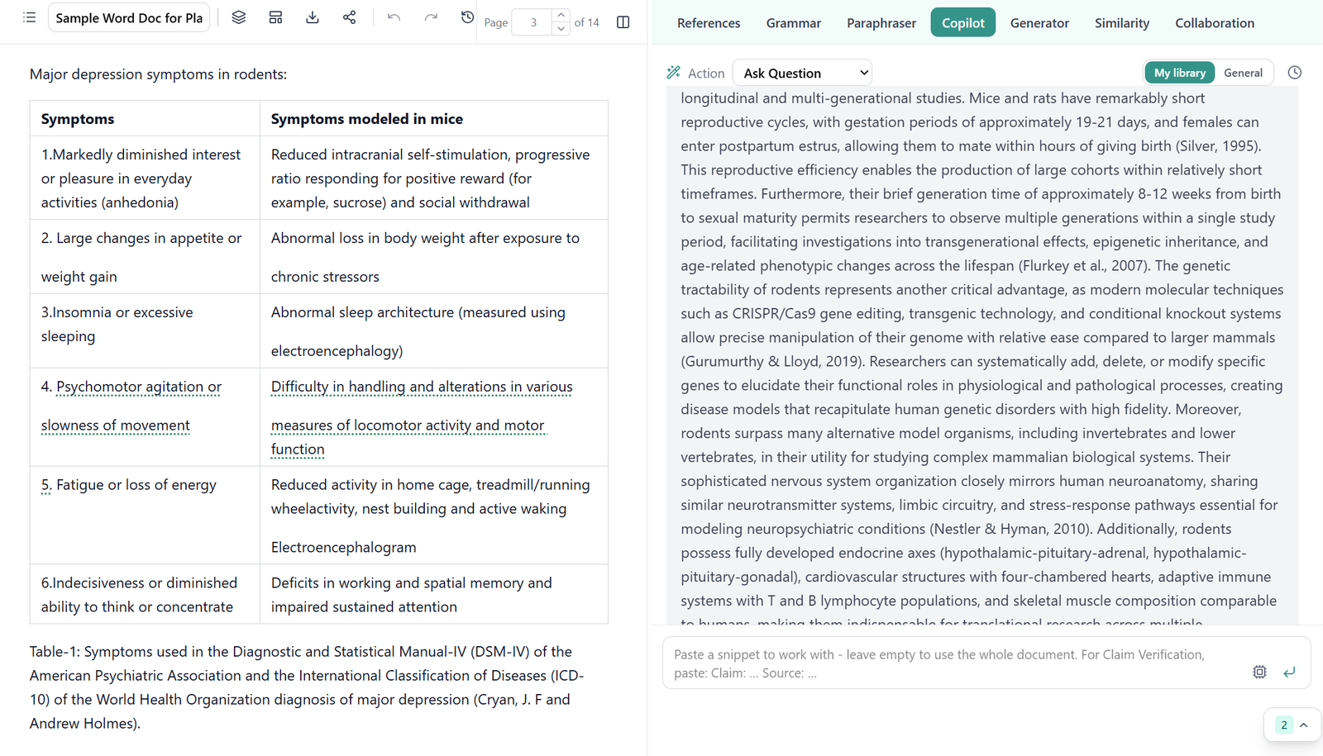Decrease page number with the down stepper

(561, 29)
